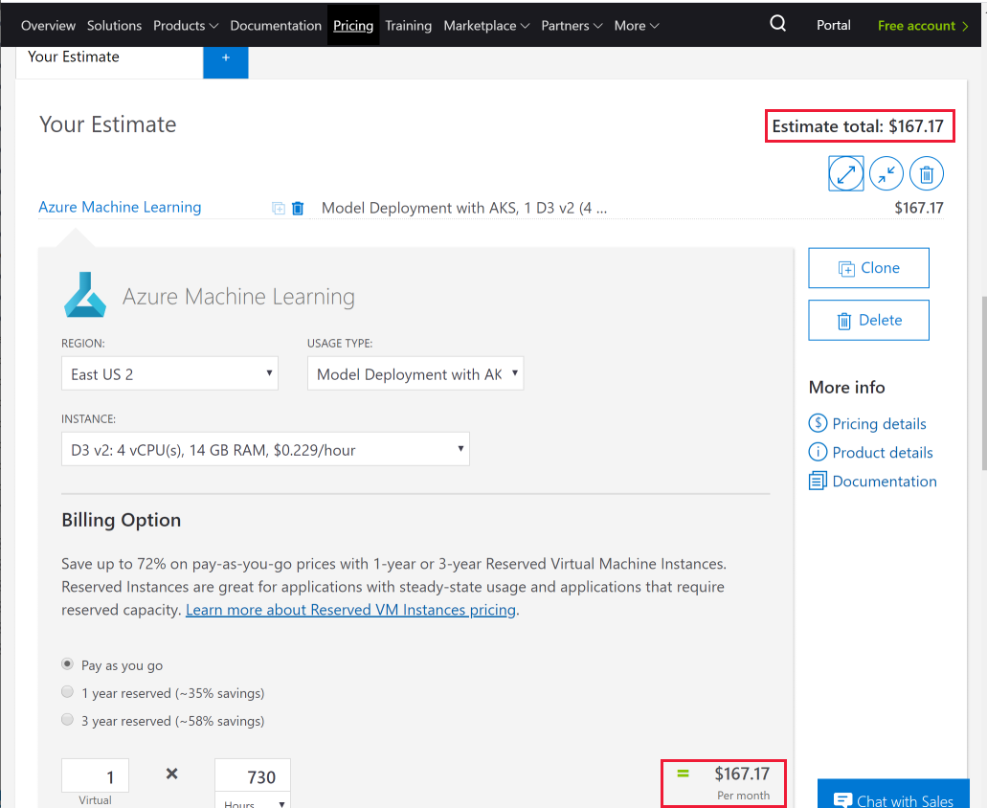The height and width of the screenshot is (808, 987).
Task: Open Learn more about Reserved VM Instances pricing
Action: tap(350, 610)
